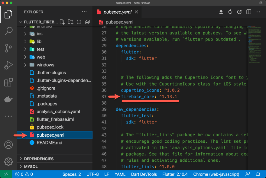Click the dependencies key on line 29
Image resolution: width=266 pixels, height=178 pixels.
pos(132,46)
